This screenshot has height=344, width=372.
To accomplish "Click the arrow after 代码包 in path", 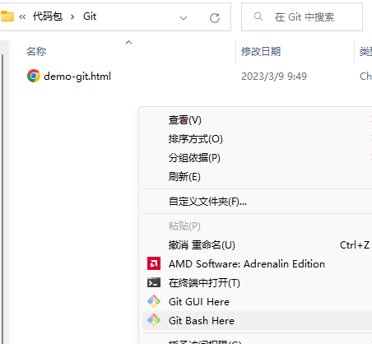I will tap(72, 17).
